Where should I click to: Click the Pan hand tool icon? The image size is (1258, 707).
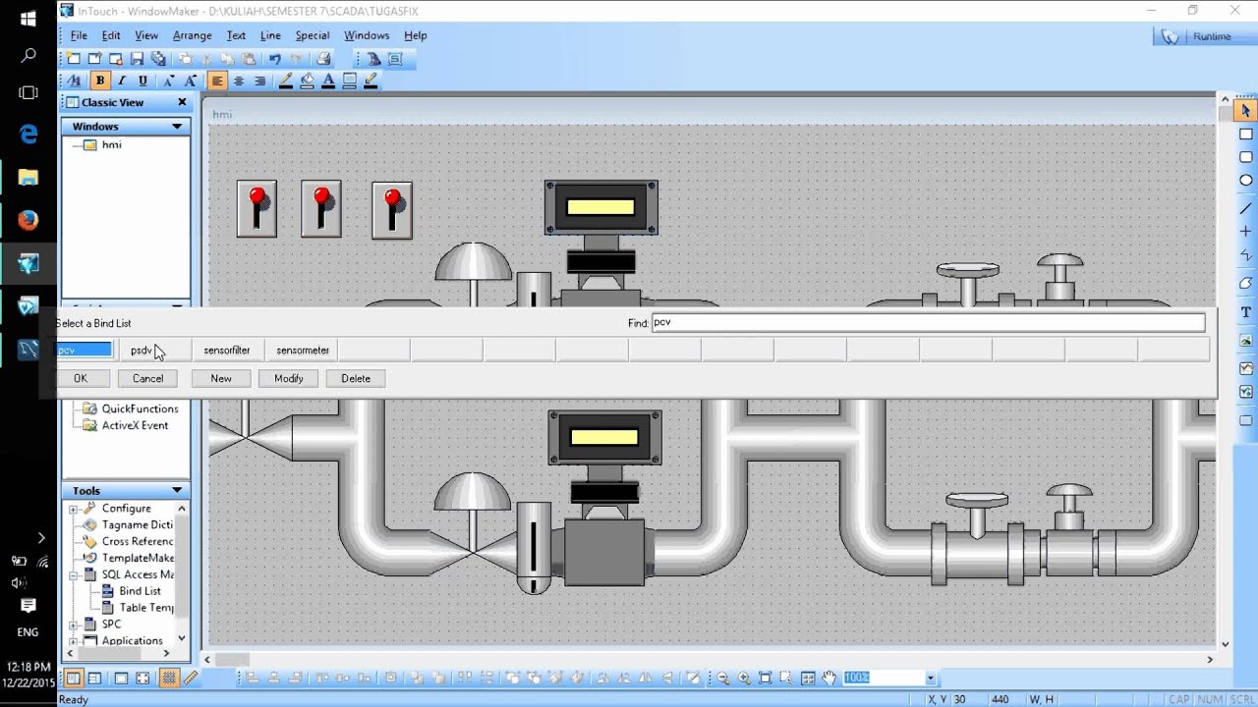(829, 678)
